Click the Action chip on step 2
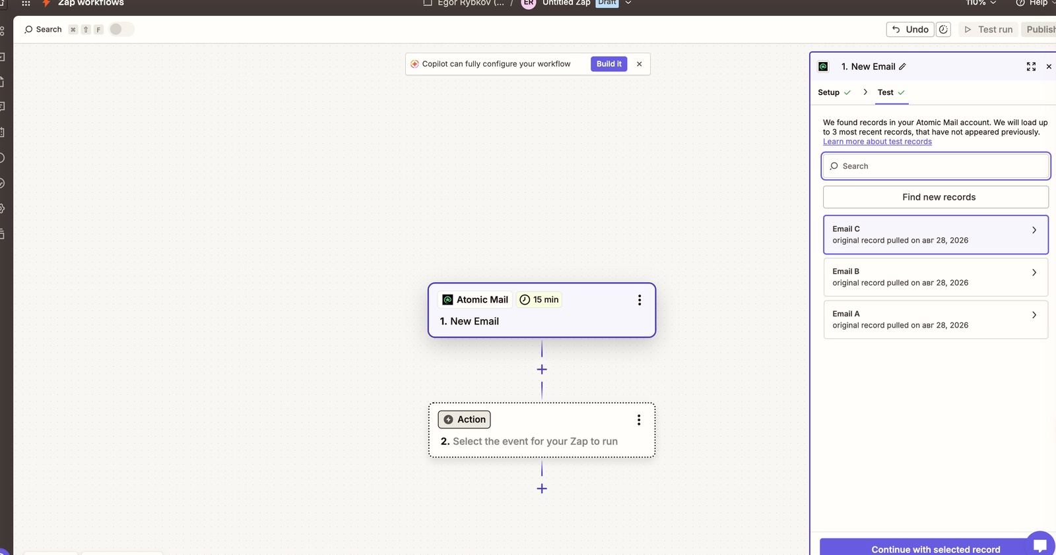Viewport: 1056px width, 555px height. click(x=465, y=420)
